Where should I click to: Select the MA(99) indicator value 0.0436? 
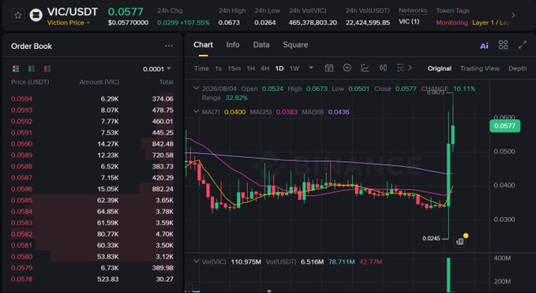(339, 112)
